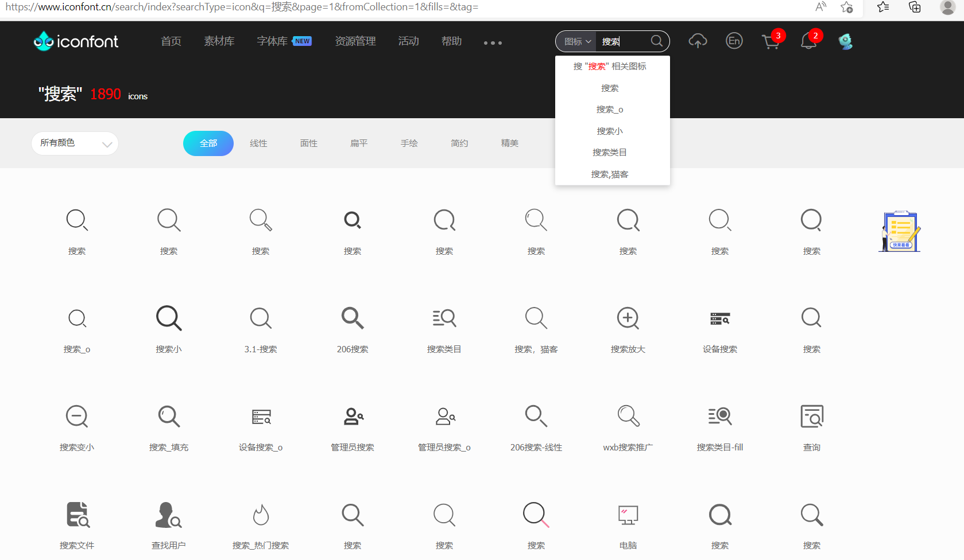Select the 搜索放大 magnifier icon
The image size is (964, 560).
click(x=628, y=318)
